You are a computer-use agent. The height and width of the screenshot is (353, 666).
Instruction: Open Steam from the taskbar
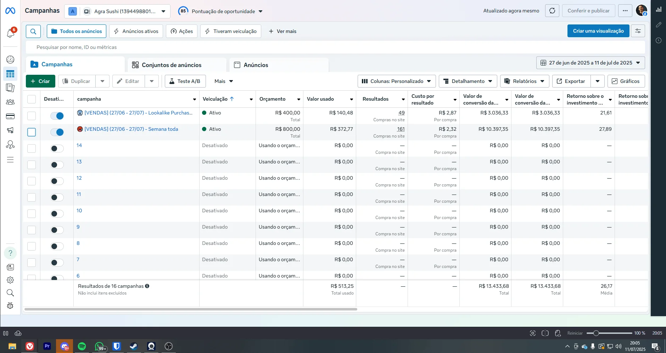point(134,346)
